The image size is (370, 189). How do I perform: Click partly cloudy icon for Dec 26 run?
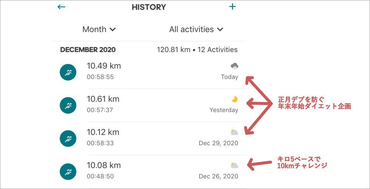(x=234, y=165)
